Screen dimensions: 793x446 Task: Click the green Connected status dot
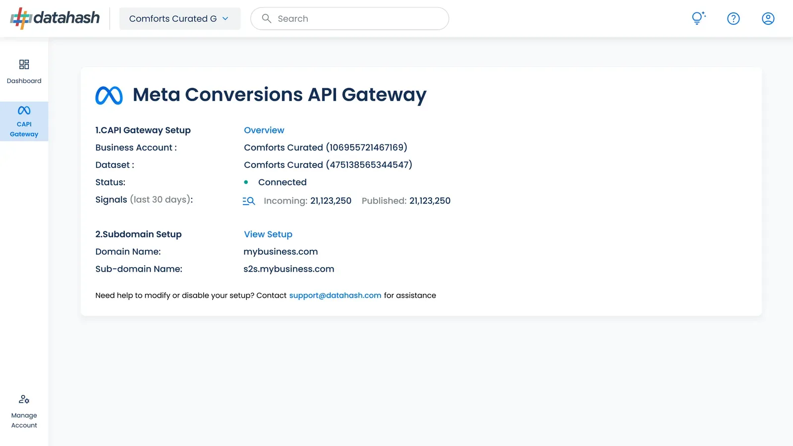click(x=246, y=182)
